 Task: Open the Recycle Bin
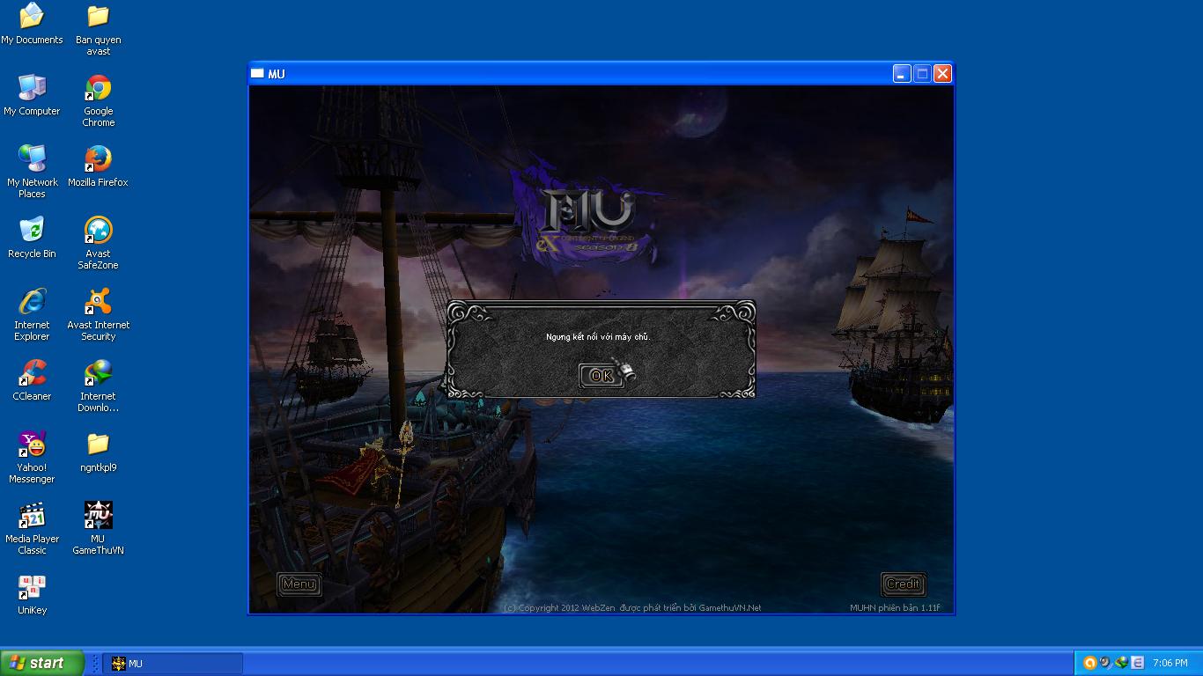tap(32, 238)
